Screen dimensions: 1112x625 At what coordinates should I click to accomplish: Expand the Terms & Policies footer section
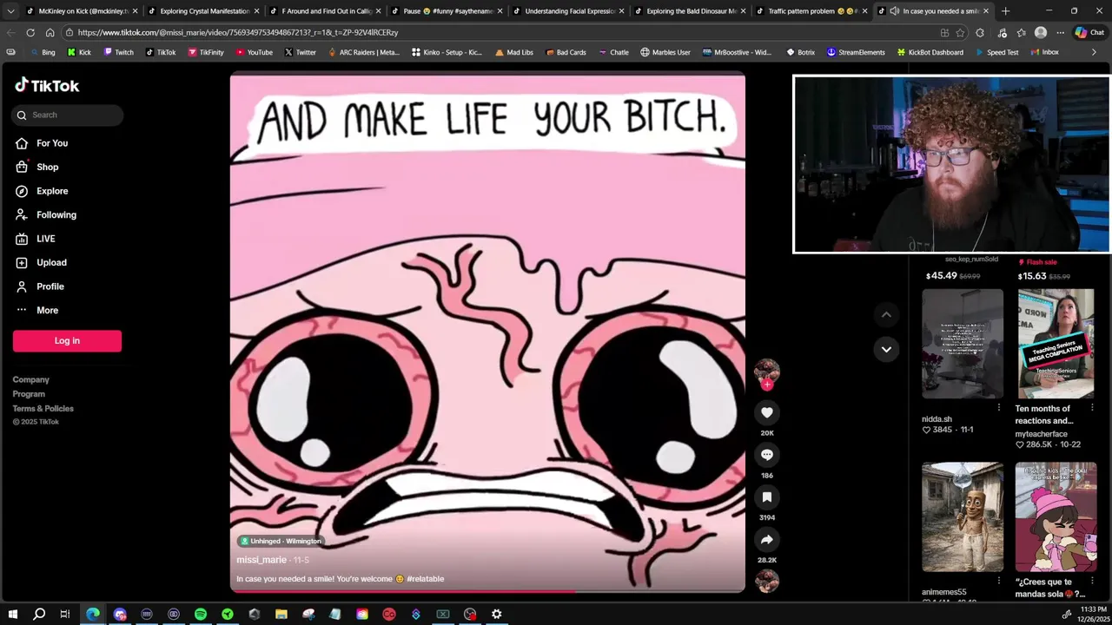coord(43,409)
